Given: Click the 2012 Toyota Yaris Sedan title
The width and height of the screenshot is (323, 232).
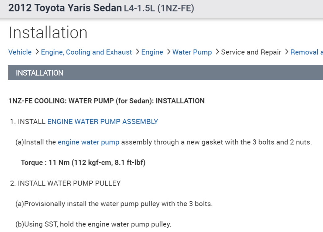Looking at the screenshot, I should 65,8.
